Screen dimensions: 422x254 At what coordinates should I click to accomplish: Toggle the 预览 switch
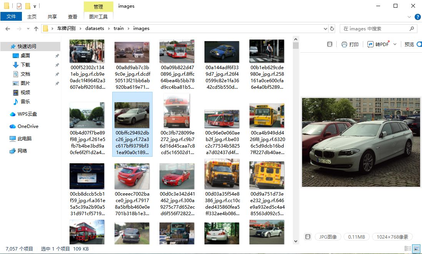click(419, 45)
